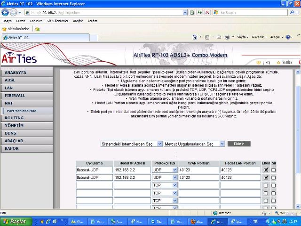Click WAN Portları field in second row

pos(199,178)
